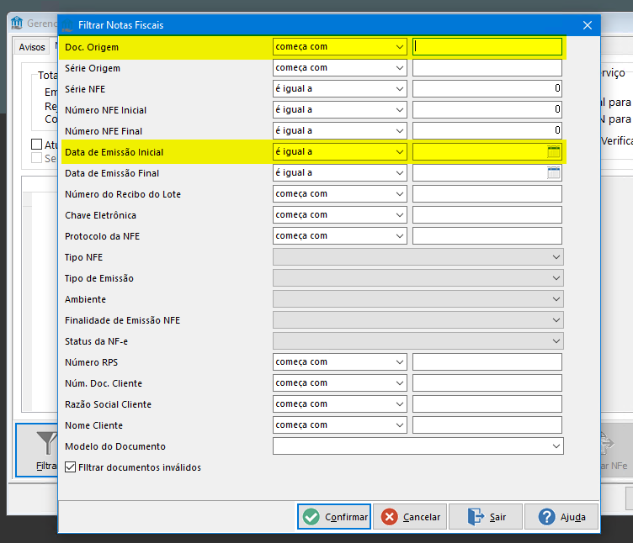Click the Filtrar funnel icon in background window

click(x=47, y=443)
